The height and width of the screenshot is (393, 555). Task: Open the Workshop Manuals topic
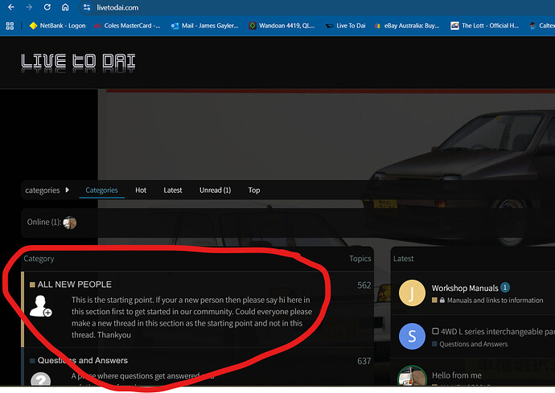pyautogui.click(x=464, y=288)
